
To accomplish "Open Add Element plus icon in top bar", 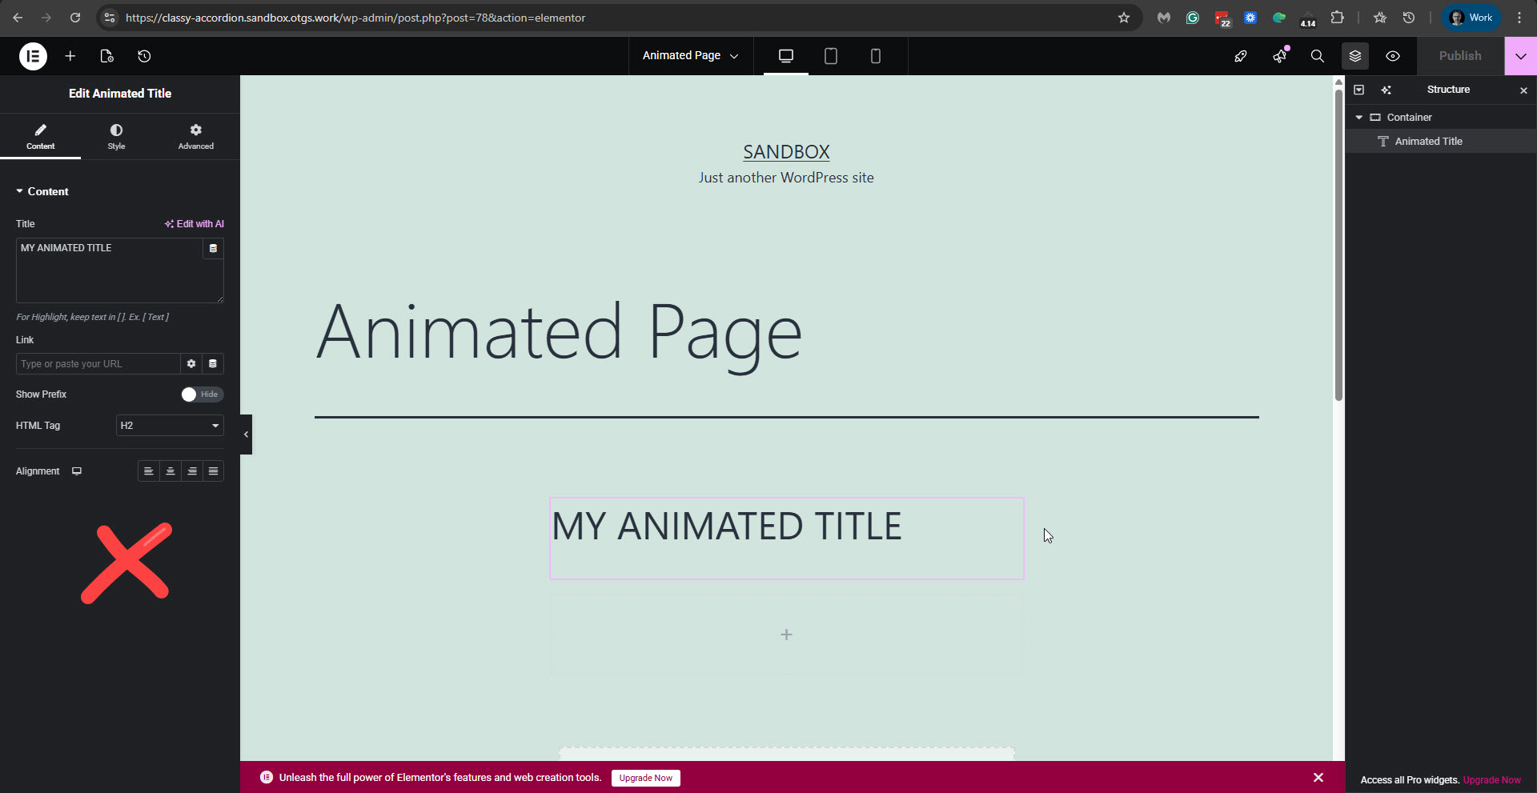I will (70, 56).
